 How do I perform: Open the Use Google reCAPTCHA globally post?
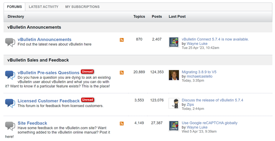(210, 123)
